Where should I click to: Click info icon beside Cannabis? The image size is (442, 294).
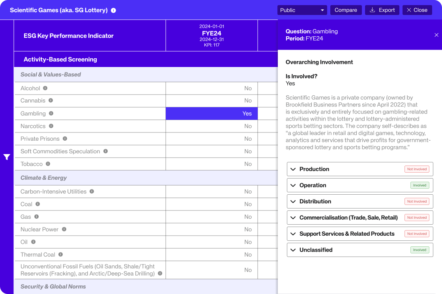click(51, 100)
